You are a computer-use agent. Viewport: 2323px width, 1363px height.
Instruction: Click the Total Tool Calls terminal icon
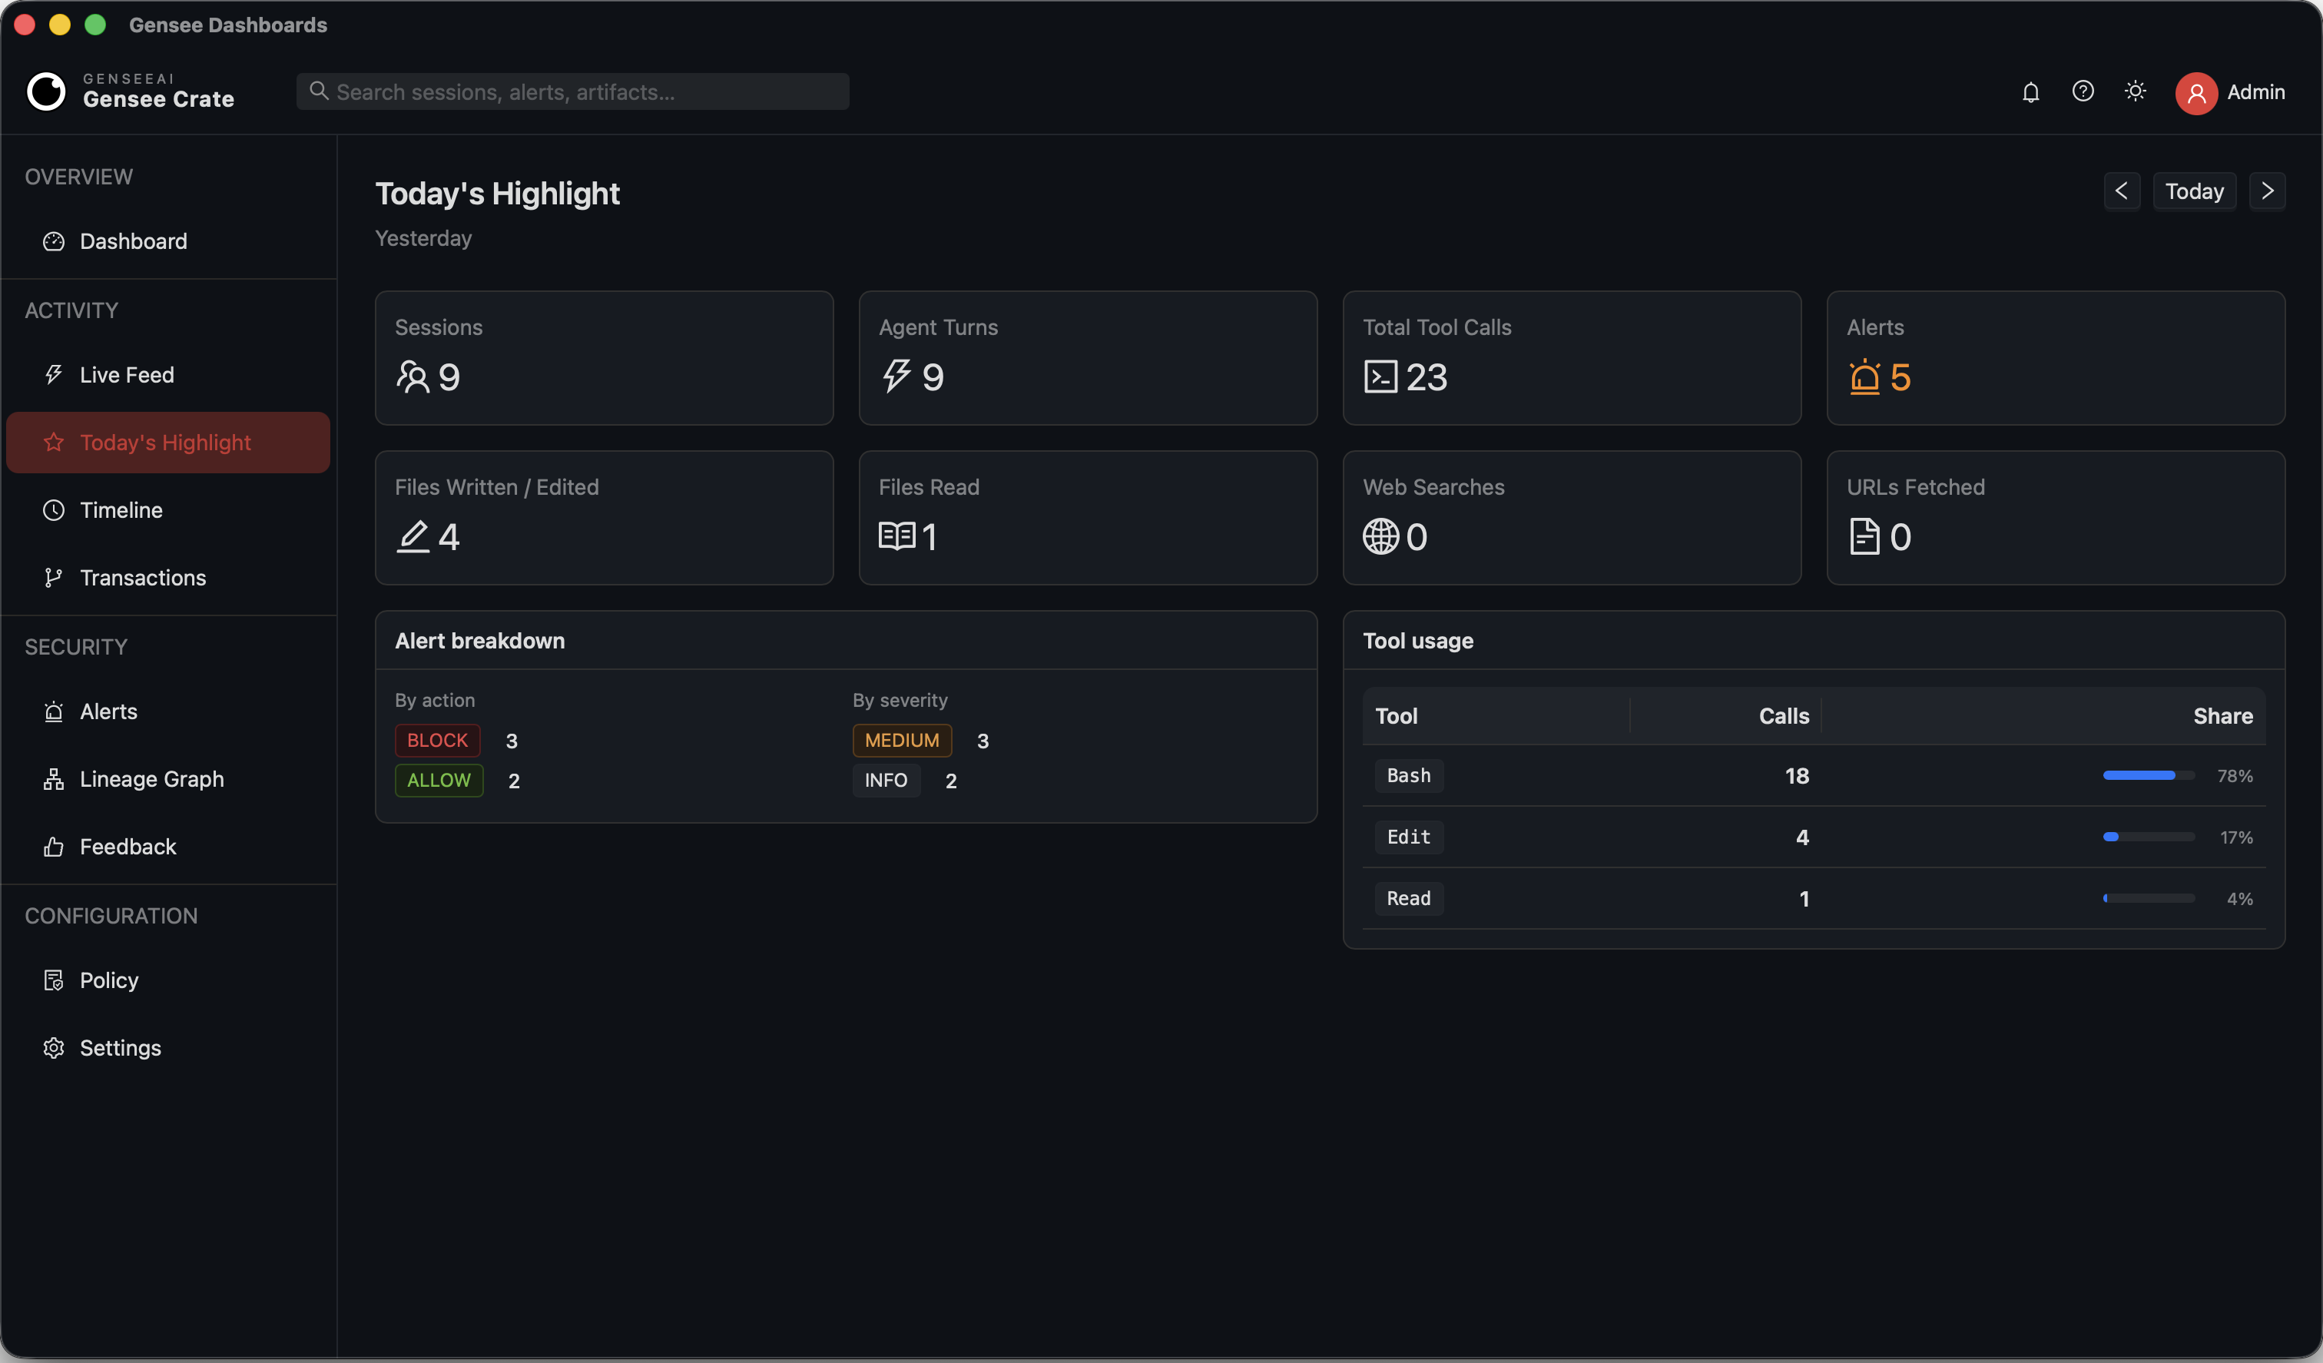1380,377
